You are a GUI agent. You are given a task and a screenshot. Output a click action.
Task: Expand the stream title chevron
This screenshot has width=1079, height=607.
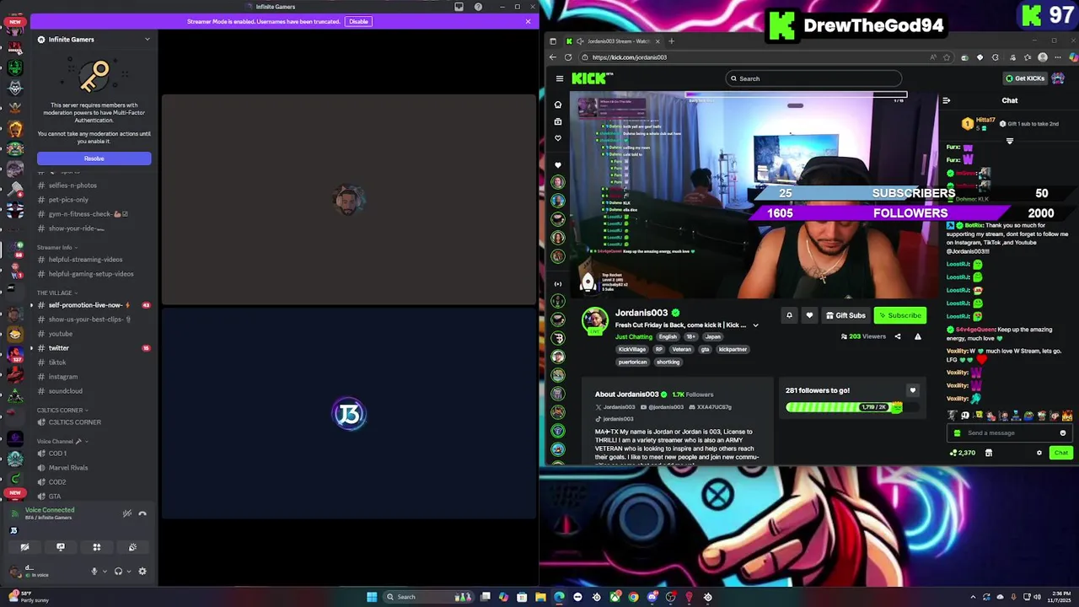tap(755, 325)
